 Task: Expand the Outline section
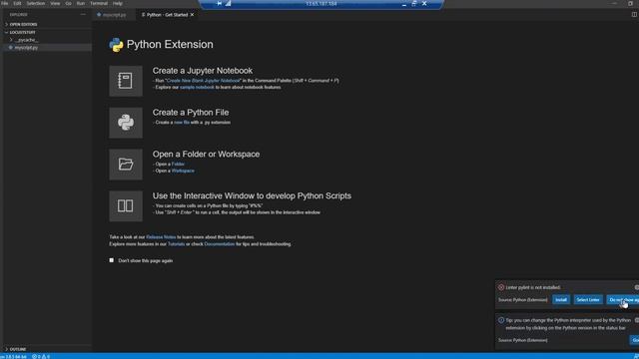[18, 349]
